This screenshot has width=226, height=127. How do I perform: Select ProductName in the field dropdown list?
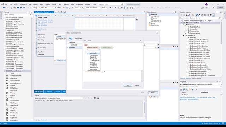click(x=94, y=55)
